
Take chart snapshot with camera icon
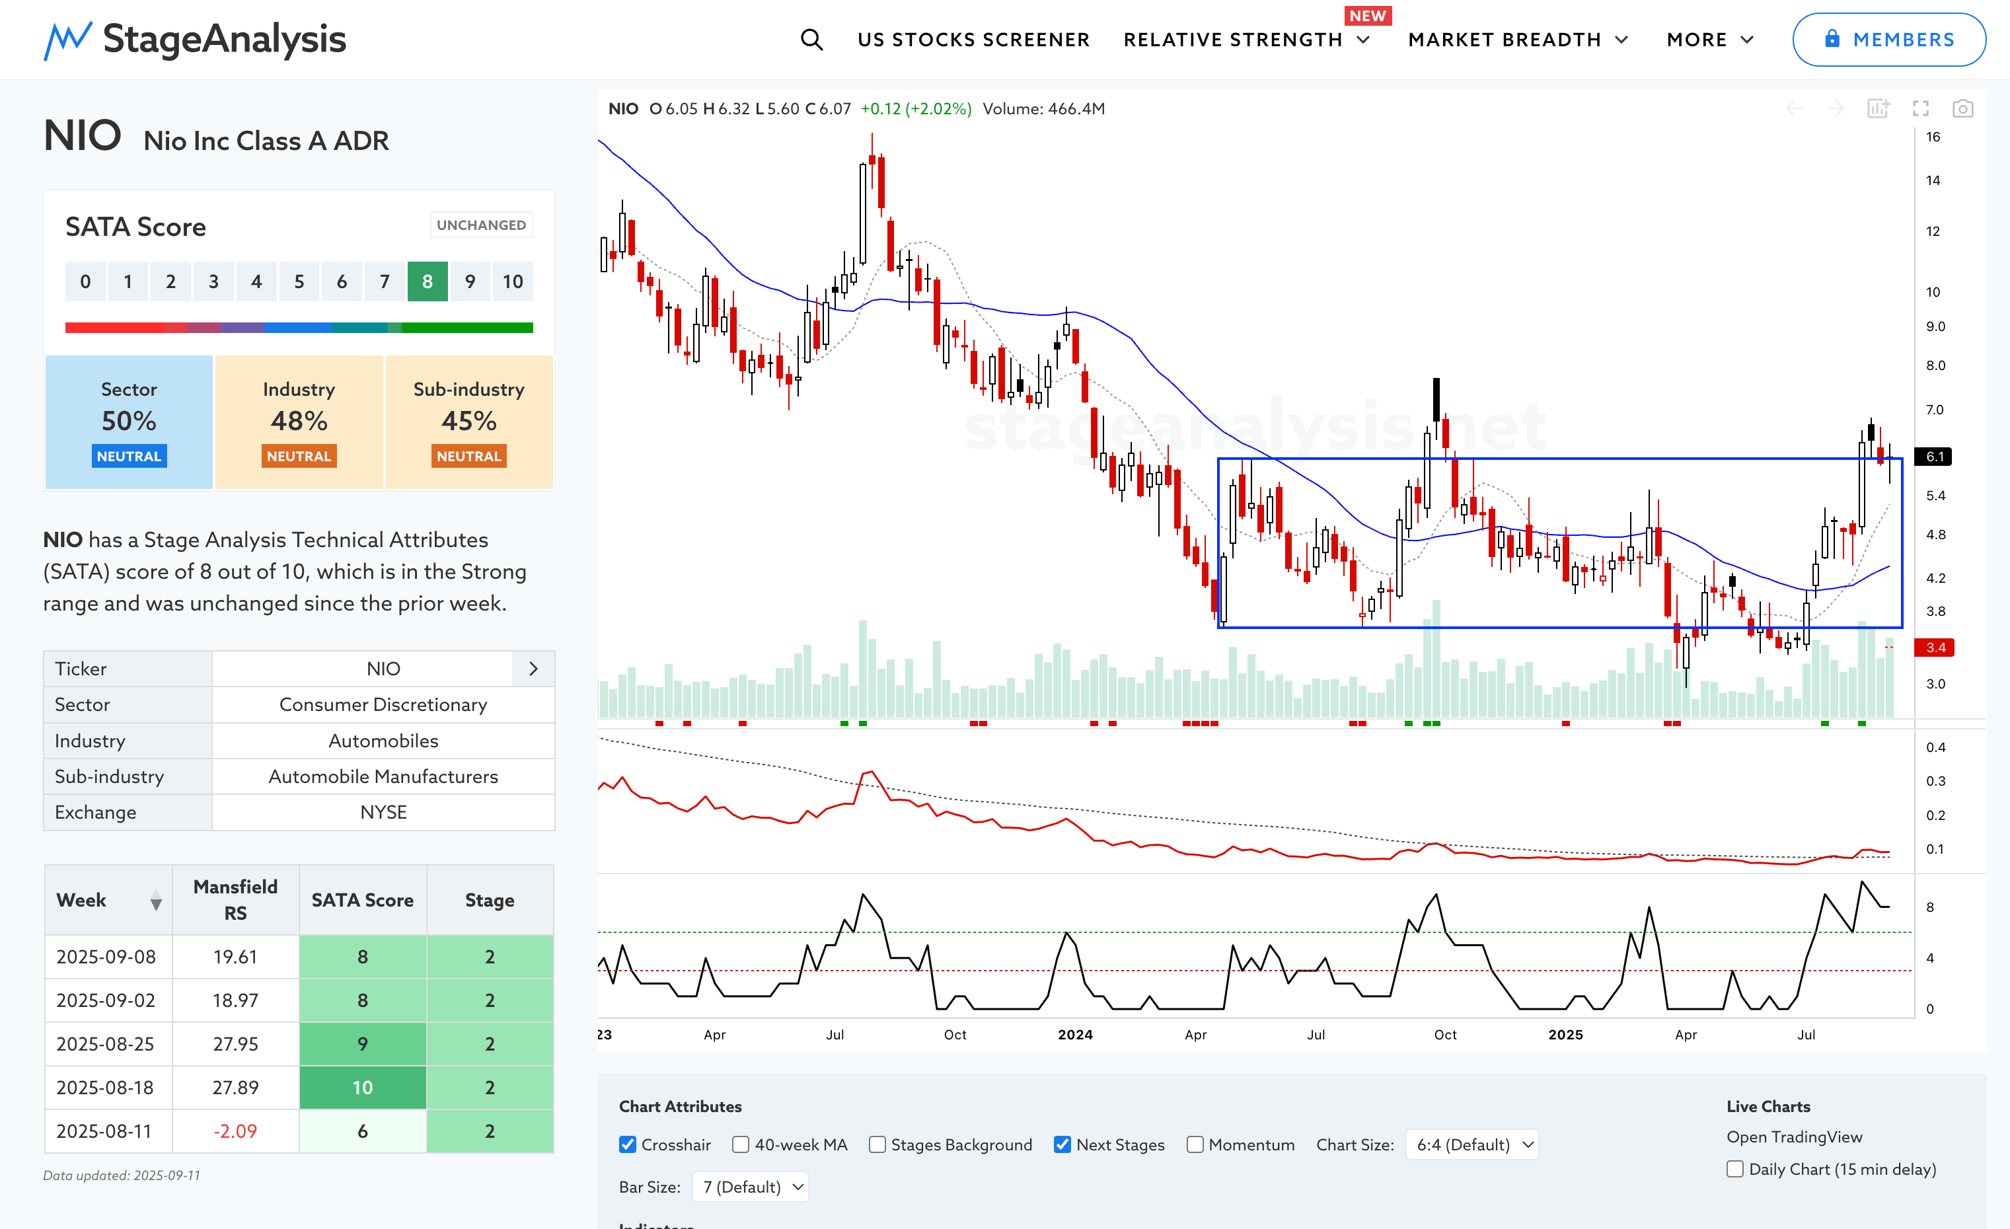pos(1962,108)
